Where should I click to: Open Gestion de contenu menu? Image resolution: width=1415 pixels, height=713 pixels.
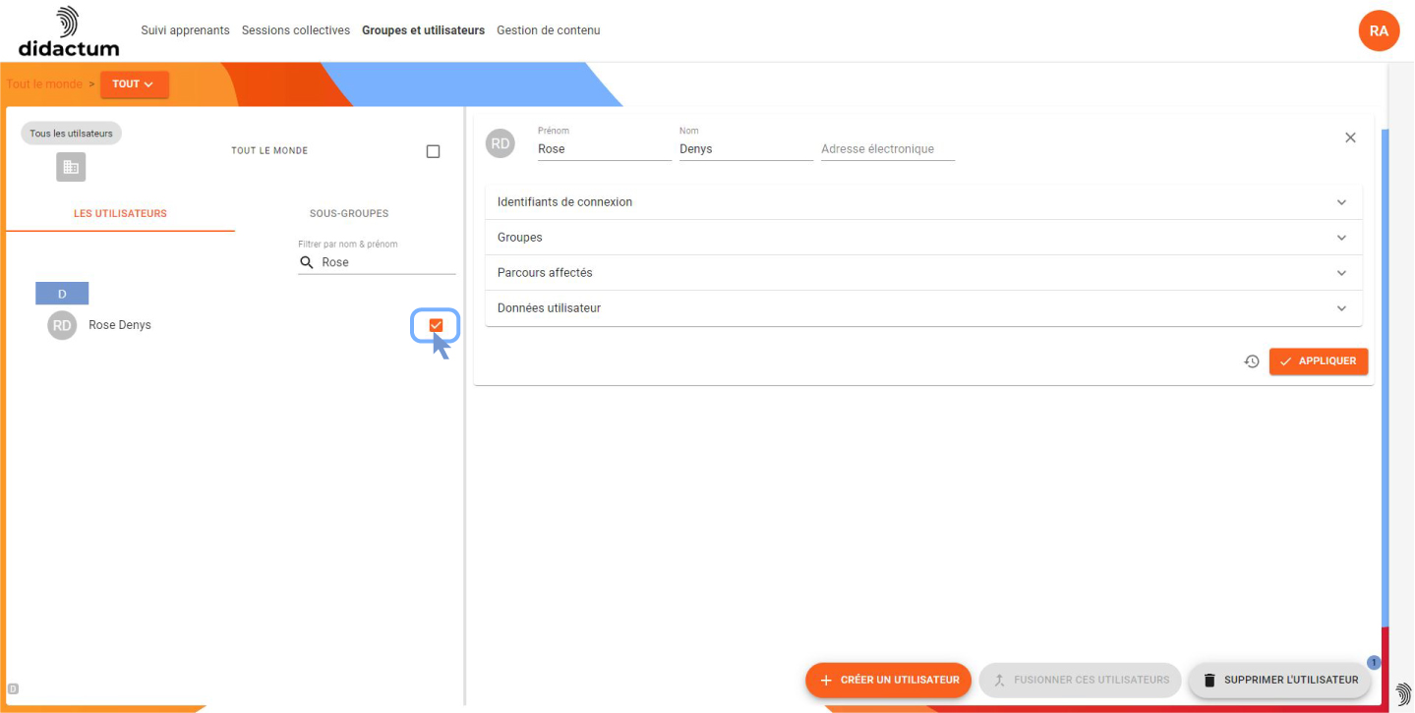pyautogui.click(x=548, y=30)
